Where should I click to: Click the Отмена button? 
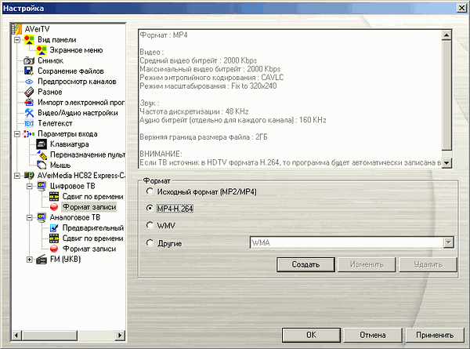tap(373, 335)
